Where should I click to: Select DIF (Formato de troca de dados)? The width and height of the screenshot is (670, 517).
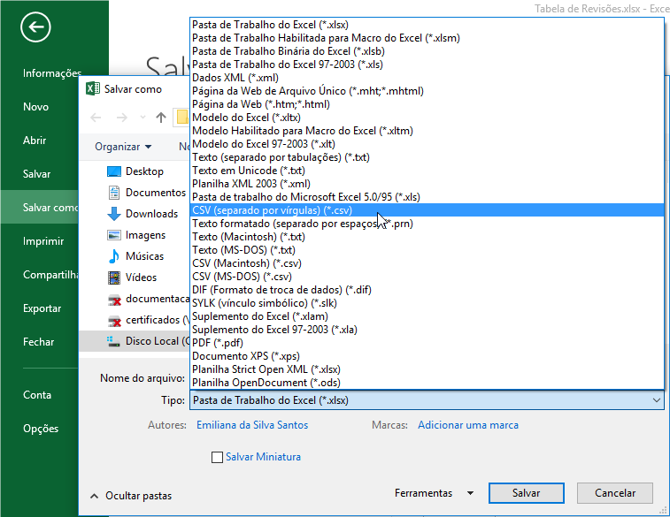coord(427,290)
